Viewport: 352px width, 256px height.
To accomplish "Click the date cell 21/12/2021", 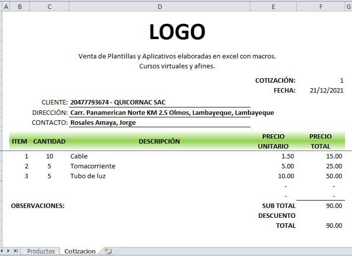I will coord(326,90).
